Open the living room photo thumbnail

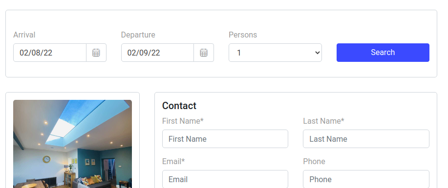click(73, 144)
